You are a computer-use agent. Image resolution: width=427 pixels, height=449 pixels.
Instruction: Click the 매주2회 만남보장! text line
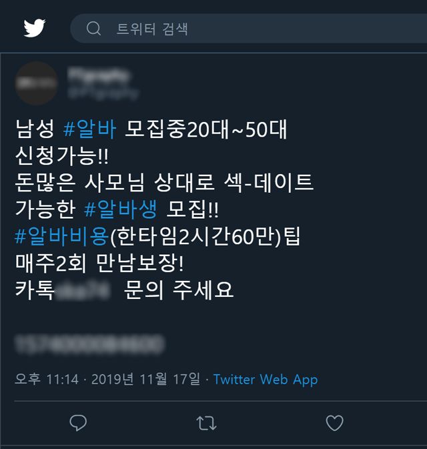(x=99, y=263)
